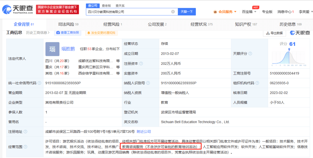
Task: Click the help icon beside 经营范围
Action: pos(25,147)
